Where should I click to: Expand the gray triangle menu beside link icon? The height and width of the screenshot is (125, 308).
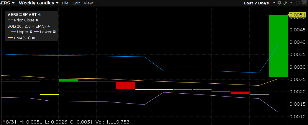tap(291, 3)
